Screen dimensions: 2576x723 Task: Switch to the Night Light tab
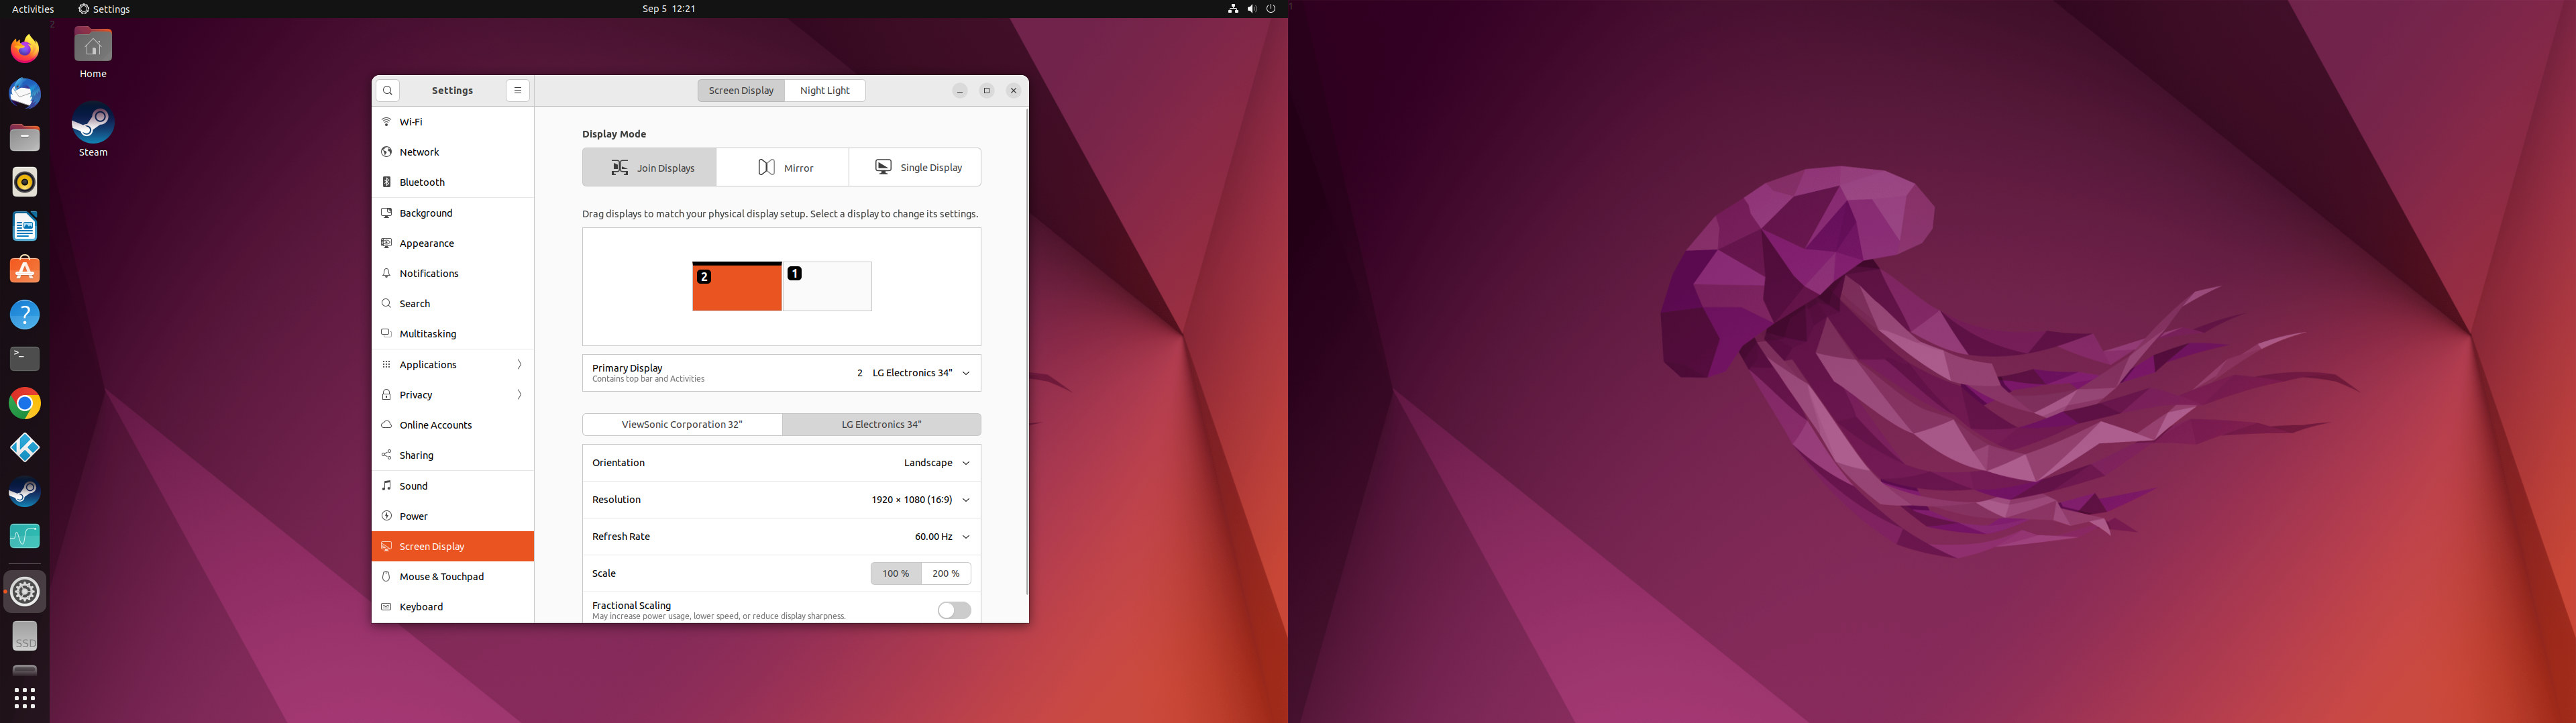[x=825, y=90]
